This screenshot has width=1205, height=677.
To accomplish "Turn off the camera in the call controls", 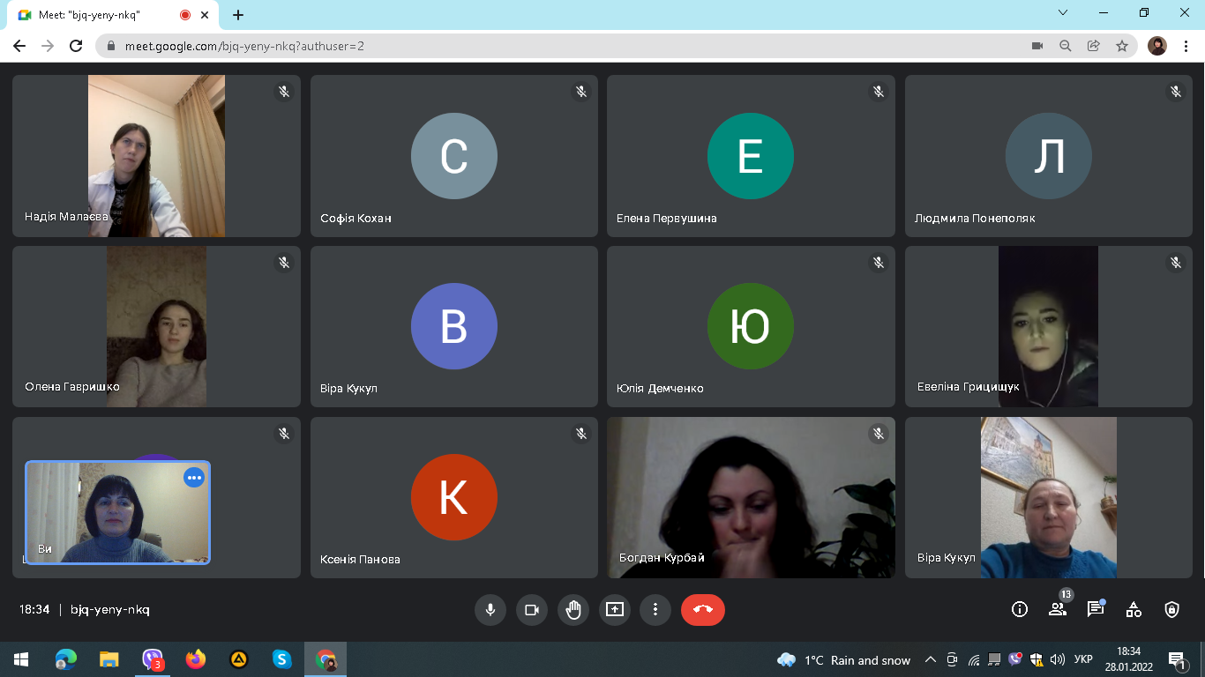I will tap(532, 610).
